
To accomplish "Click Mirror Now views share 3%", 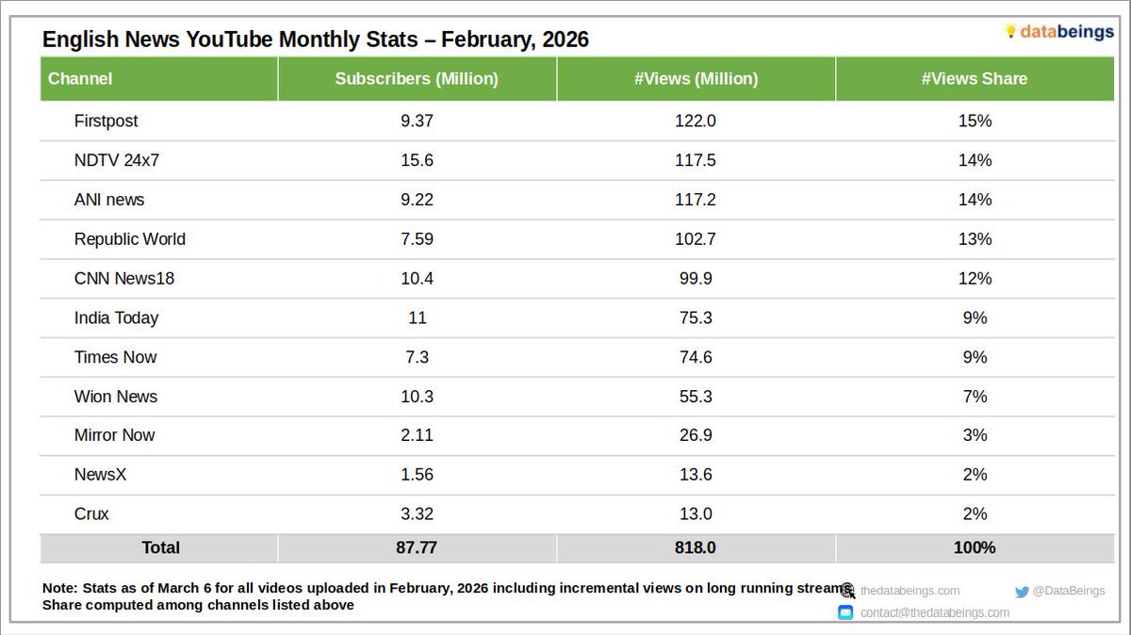I will [x=975, y=435].
